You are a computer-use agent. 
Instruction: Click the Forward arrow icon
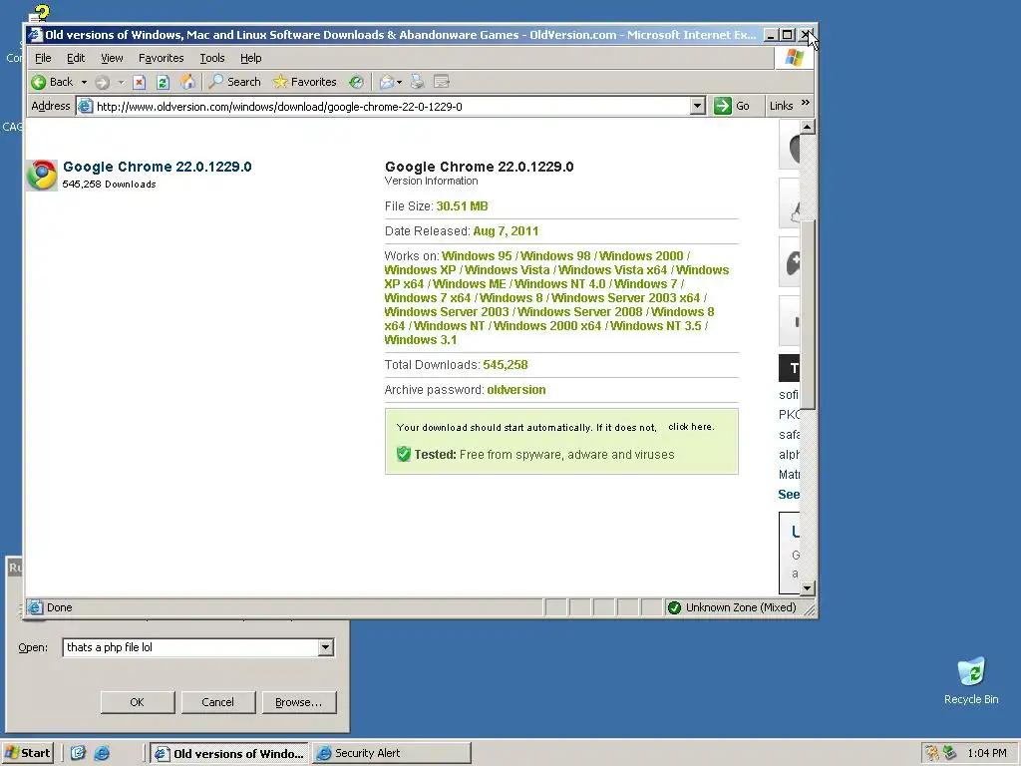(x=102, y=82)
